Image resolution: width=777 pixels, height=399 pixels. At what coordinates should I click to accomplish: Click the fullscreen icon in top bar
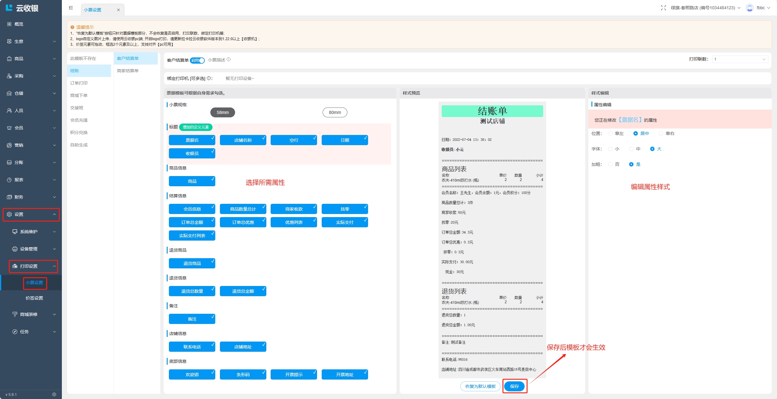663,8
